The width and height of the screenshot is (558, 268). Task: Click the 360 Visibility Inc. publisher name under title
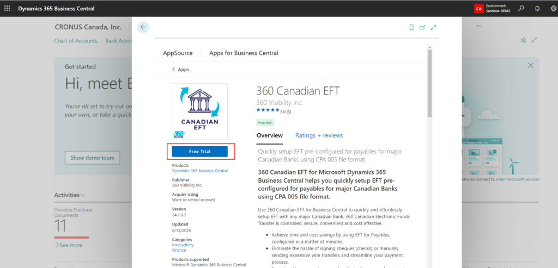pyautogui.click(x=280, y=103)
